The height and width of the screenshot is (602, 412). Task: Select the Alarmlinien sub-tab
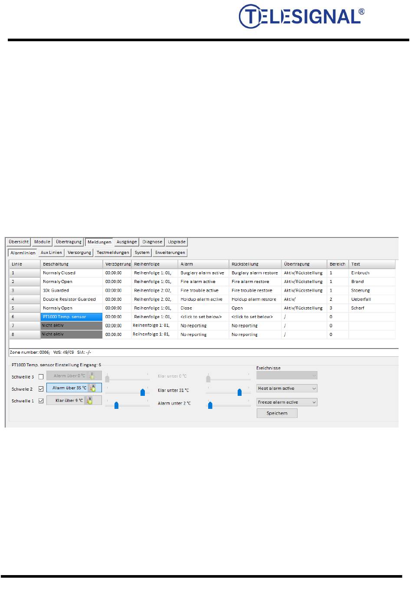(23, 253)
